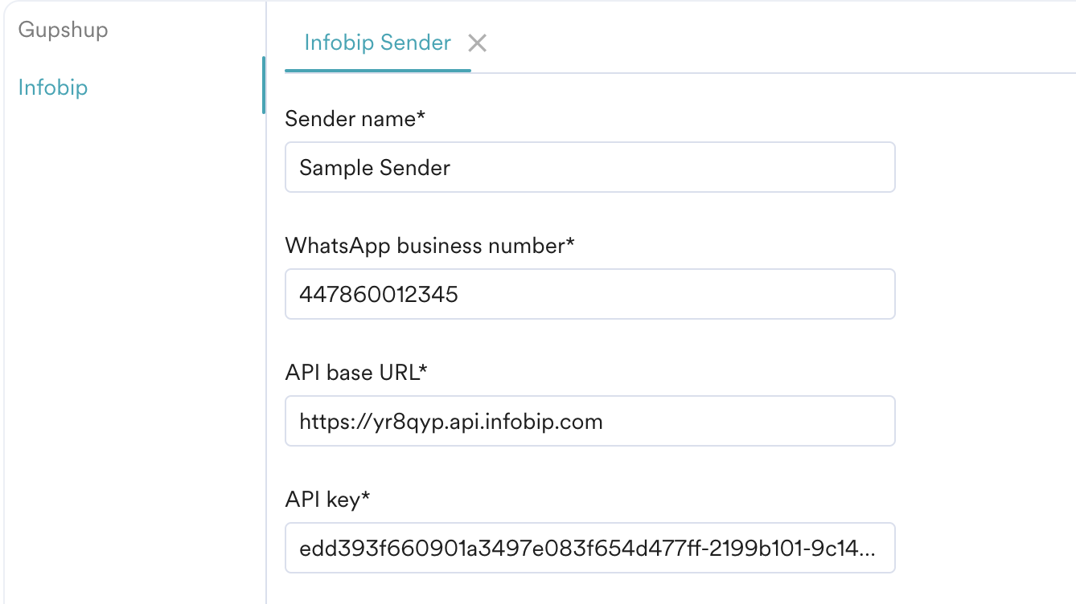Select the Infobip Sender tab
1076x604 pixels.
[x=377, y=43]
